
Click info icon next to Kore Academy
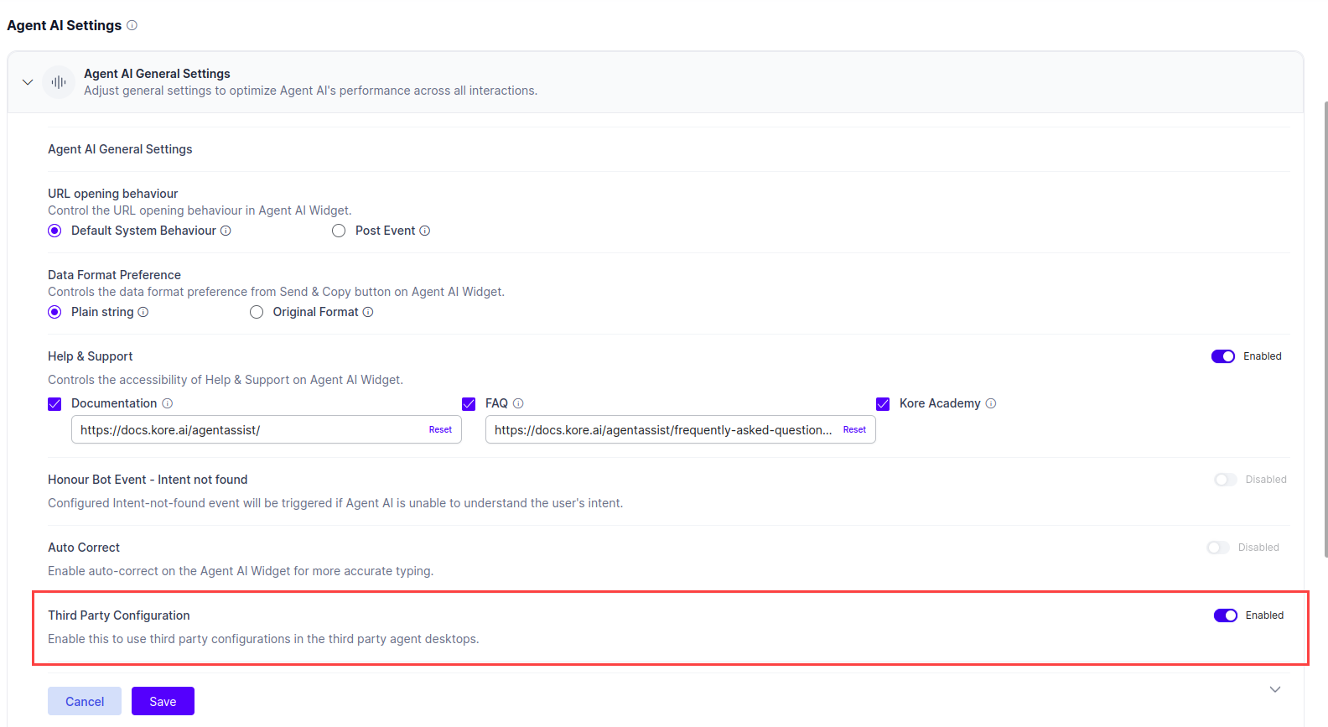(991, 403)
